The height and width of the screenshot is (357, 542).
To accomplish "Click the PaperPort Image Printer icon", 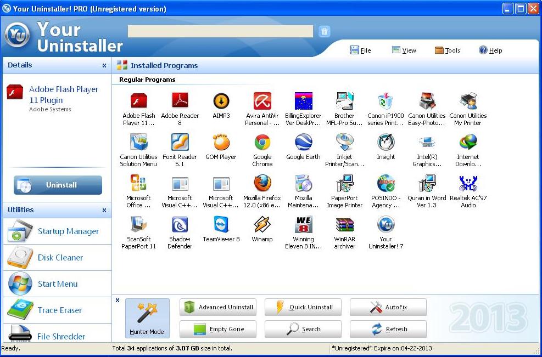I will point(344,183).
